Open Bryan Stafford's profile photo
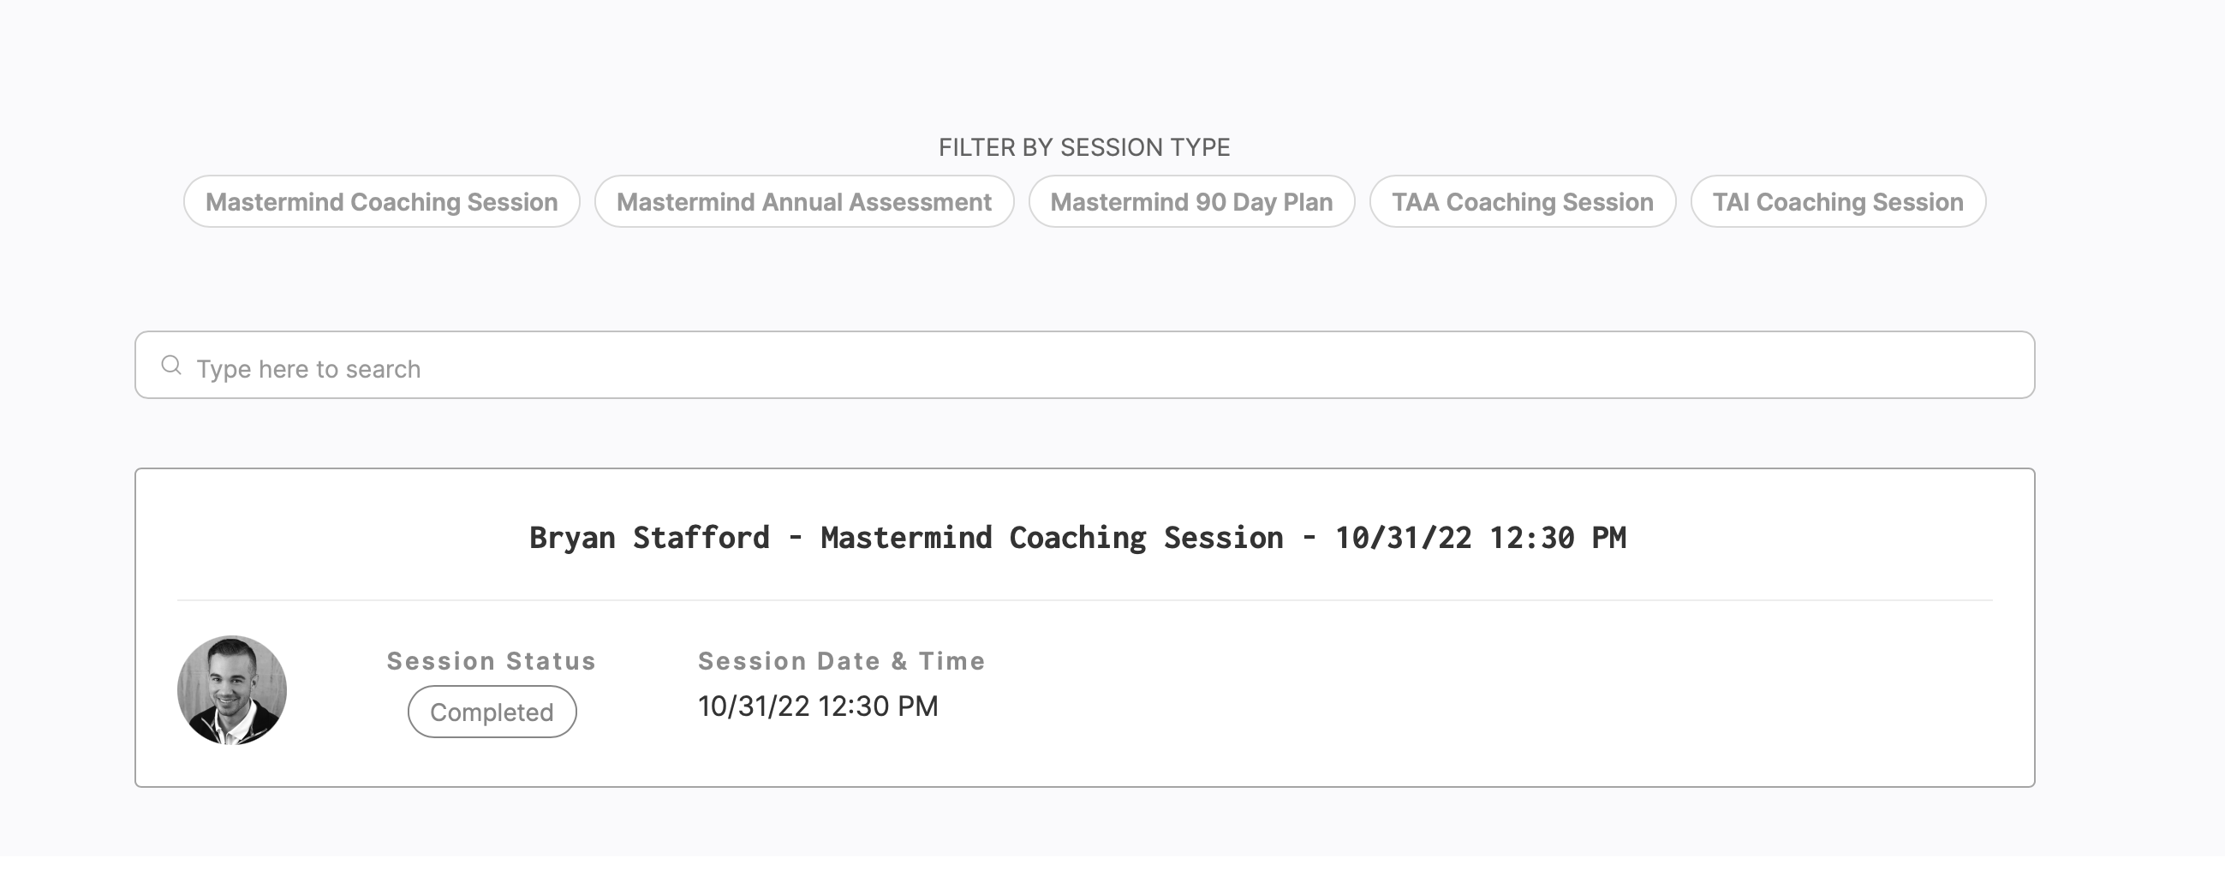 (231, 690)
